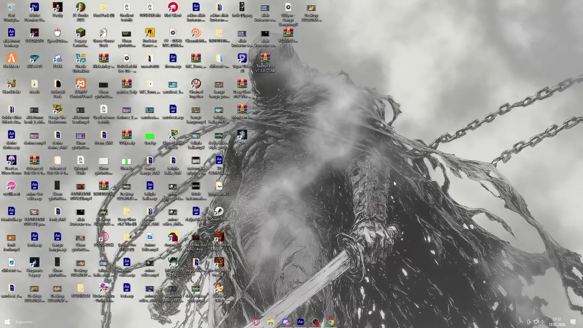583x328 pixels.
Task: Launch the PEAK game shortcut
Action: click(x=57, y=61)
